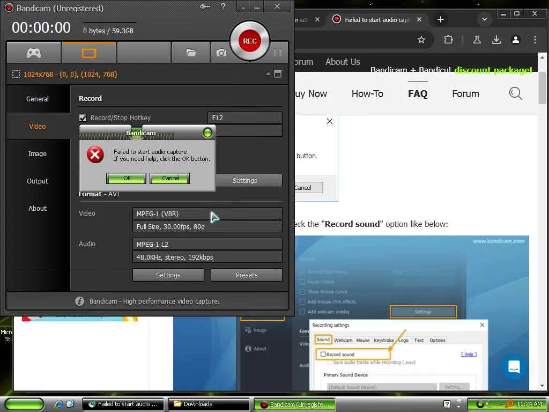This screenshot has width=549, height=412.
Task: Open the Format Settings button
Action: (x=168, y=275)
